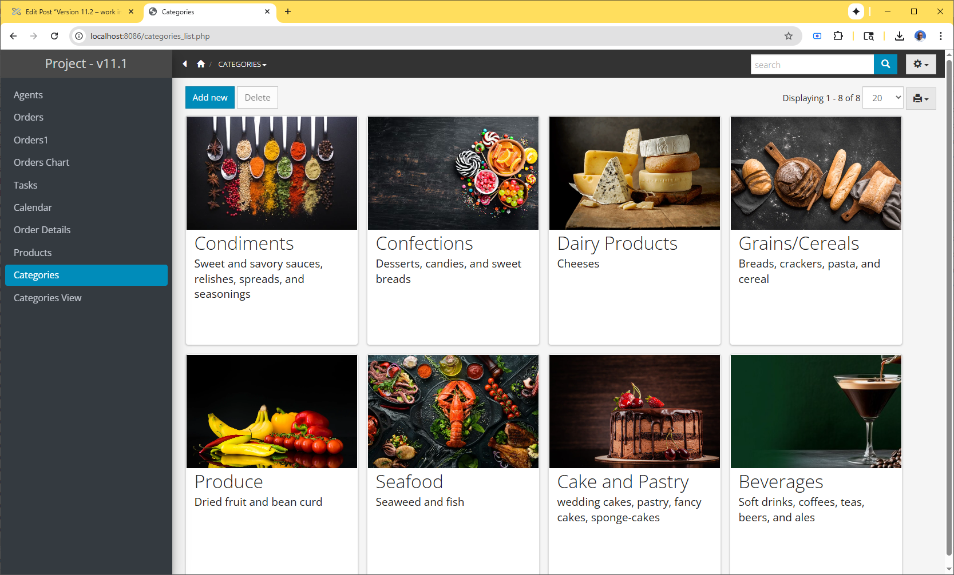Bookmark this page with star icon
Screen dimensions: 954x575
point(789,36)
